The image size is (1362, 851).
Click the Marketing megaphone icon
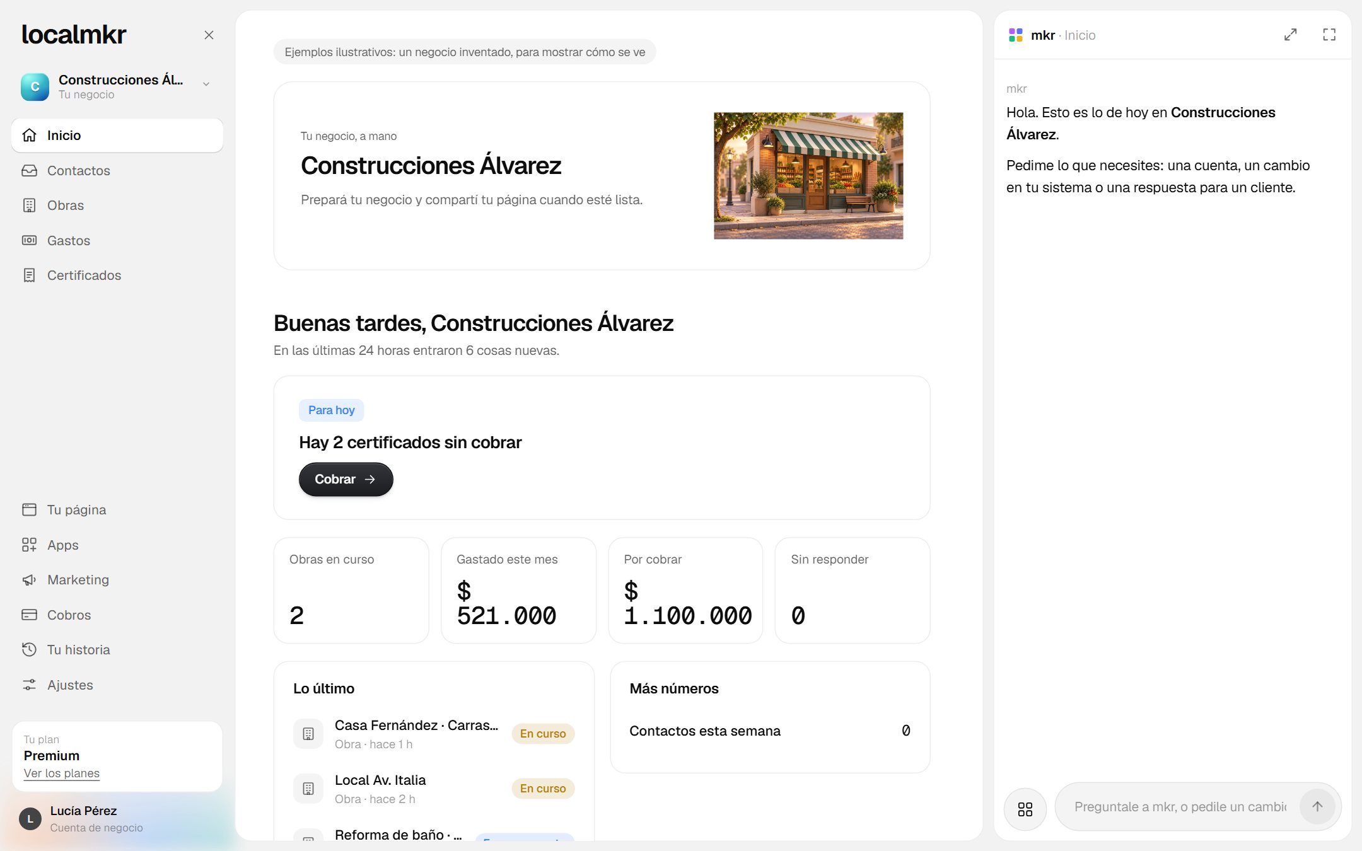coord(29,580)
